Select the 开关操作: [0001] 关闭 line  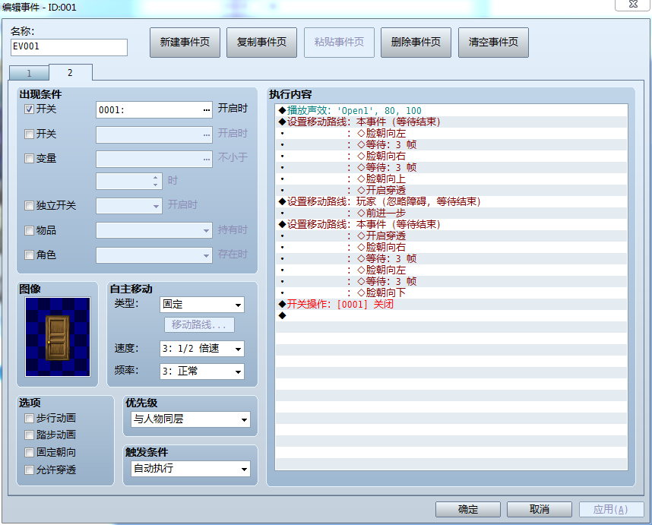pyautogui.click(x=451, y=304)
